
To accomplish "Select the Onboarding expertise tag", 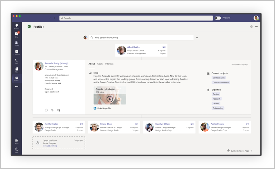I will 218,108.
